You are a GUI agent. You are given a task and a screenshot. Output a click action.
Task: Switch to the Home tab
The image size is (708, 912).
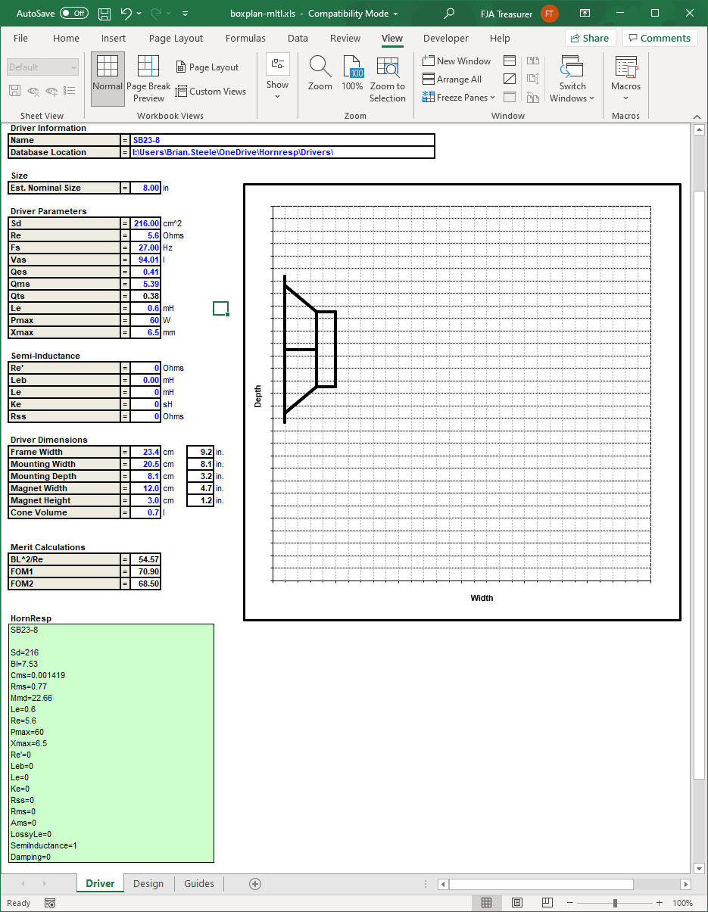(66, 38)
